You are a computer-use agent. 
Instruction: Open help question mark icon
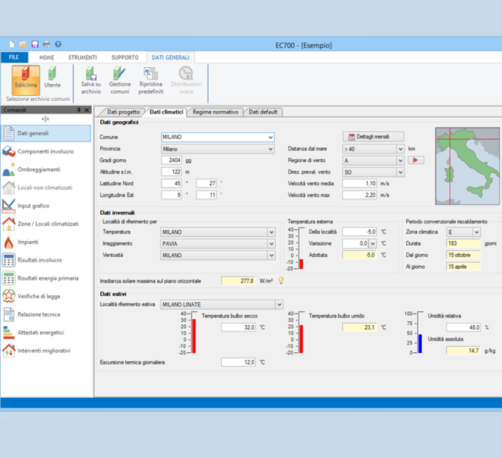coord(58,44)
